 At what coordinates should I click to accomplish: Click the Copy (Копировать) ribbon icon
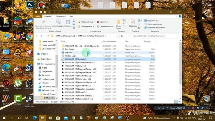(58, 22)
